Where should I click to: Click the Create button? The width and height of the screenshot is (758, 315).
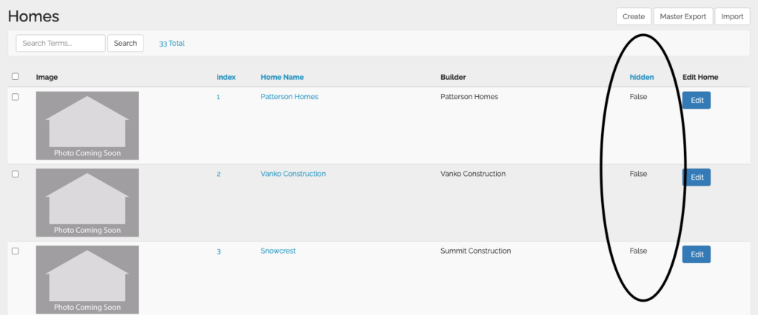pos(633,16)
